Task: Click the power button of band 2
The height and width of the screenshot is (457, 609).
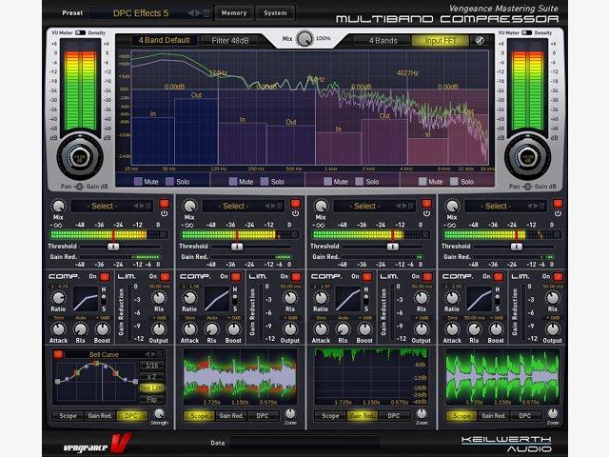Action: (x=295, y=213)
